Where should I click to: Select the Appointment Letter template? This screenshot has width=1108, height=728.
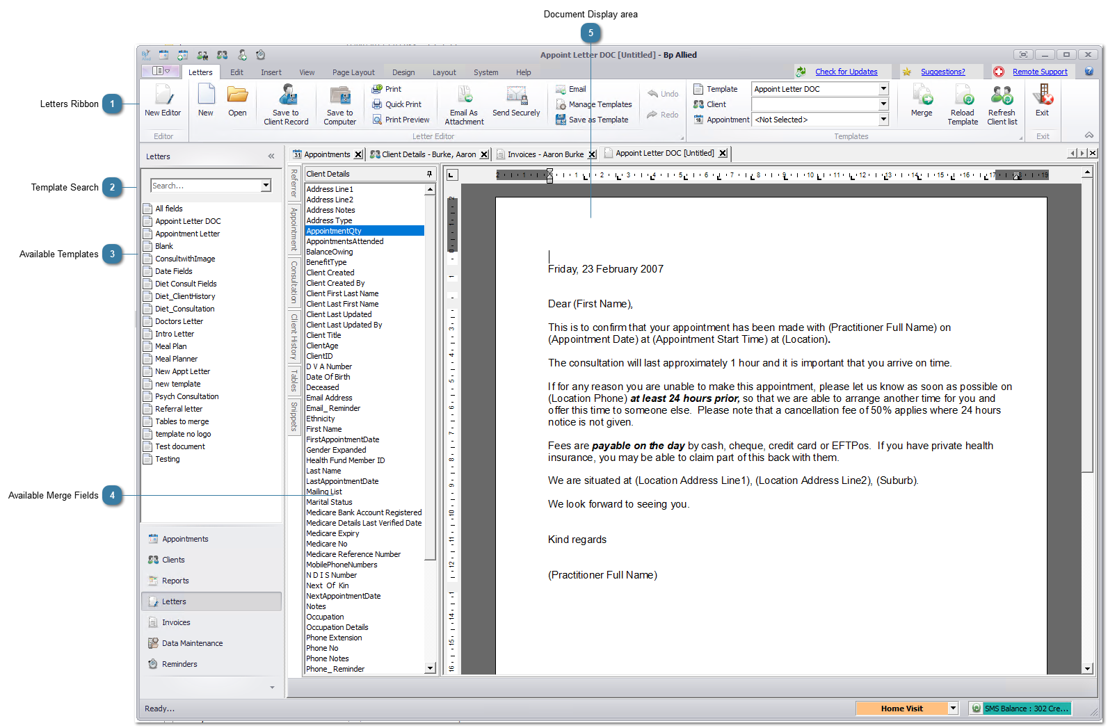pos(187,234)
